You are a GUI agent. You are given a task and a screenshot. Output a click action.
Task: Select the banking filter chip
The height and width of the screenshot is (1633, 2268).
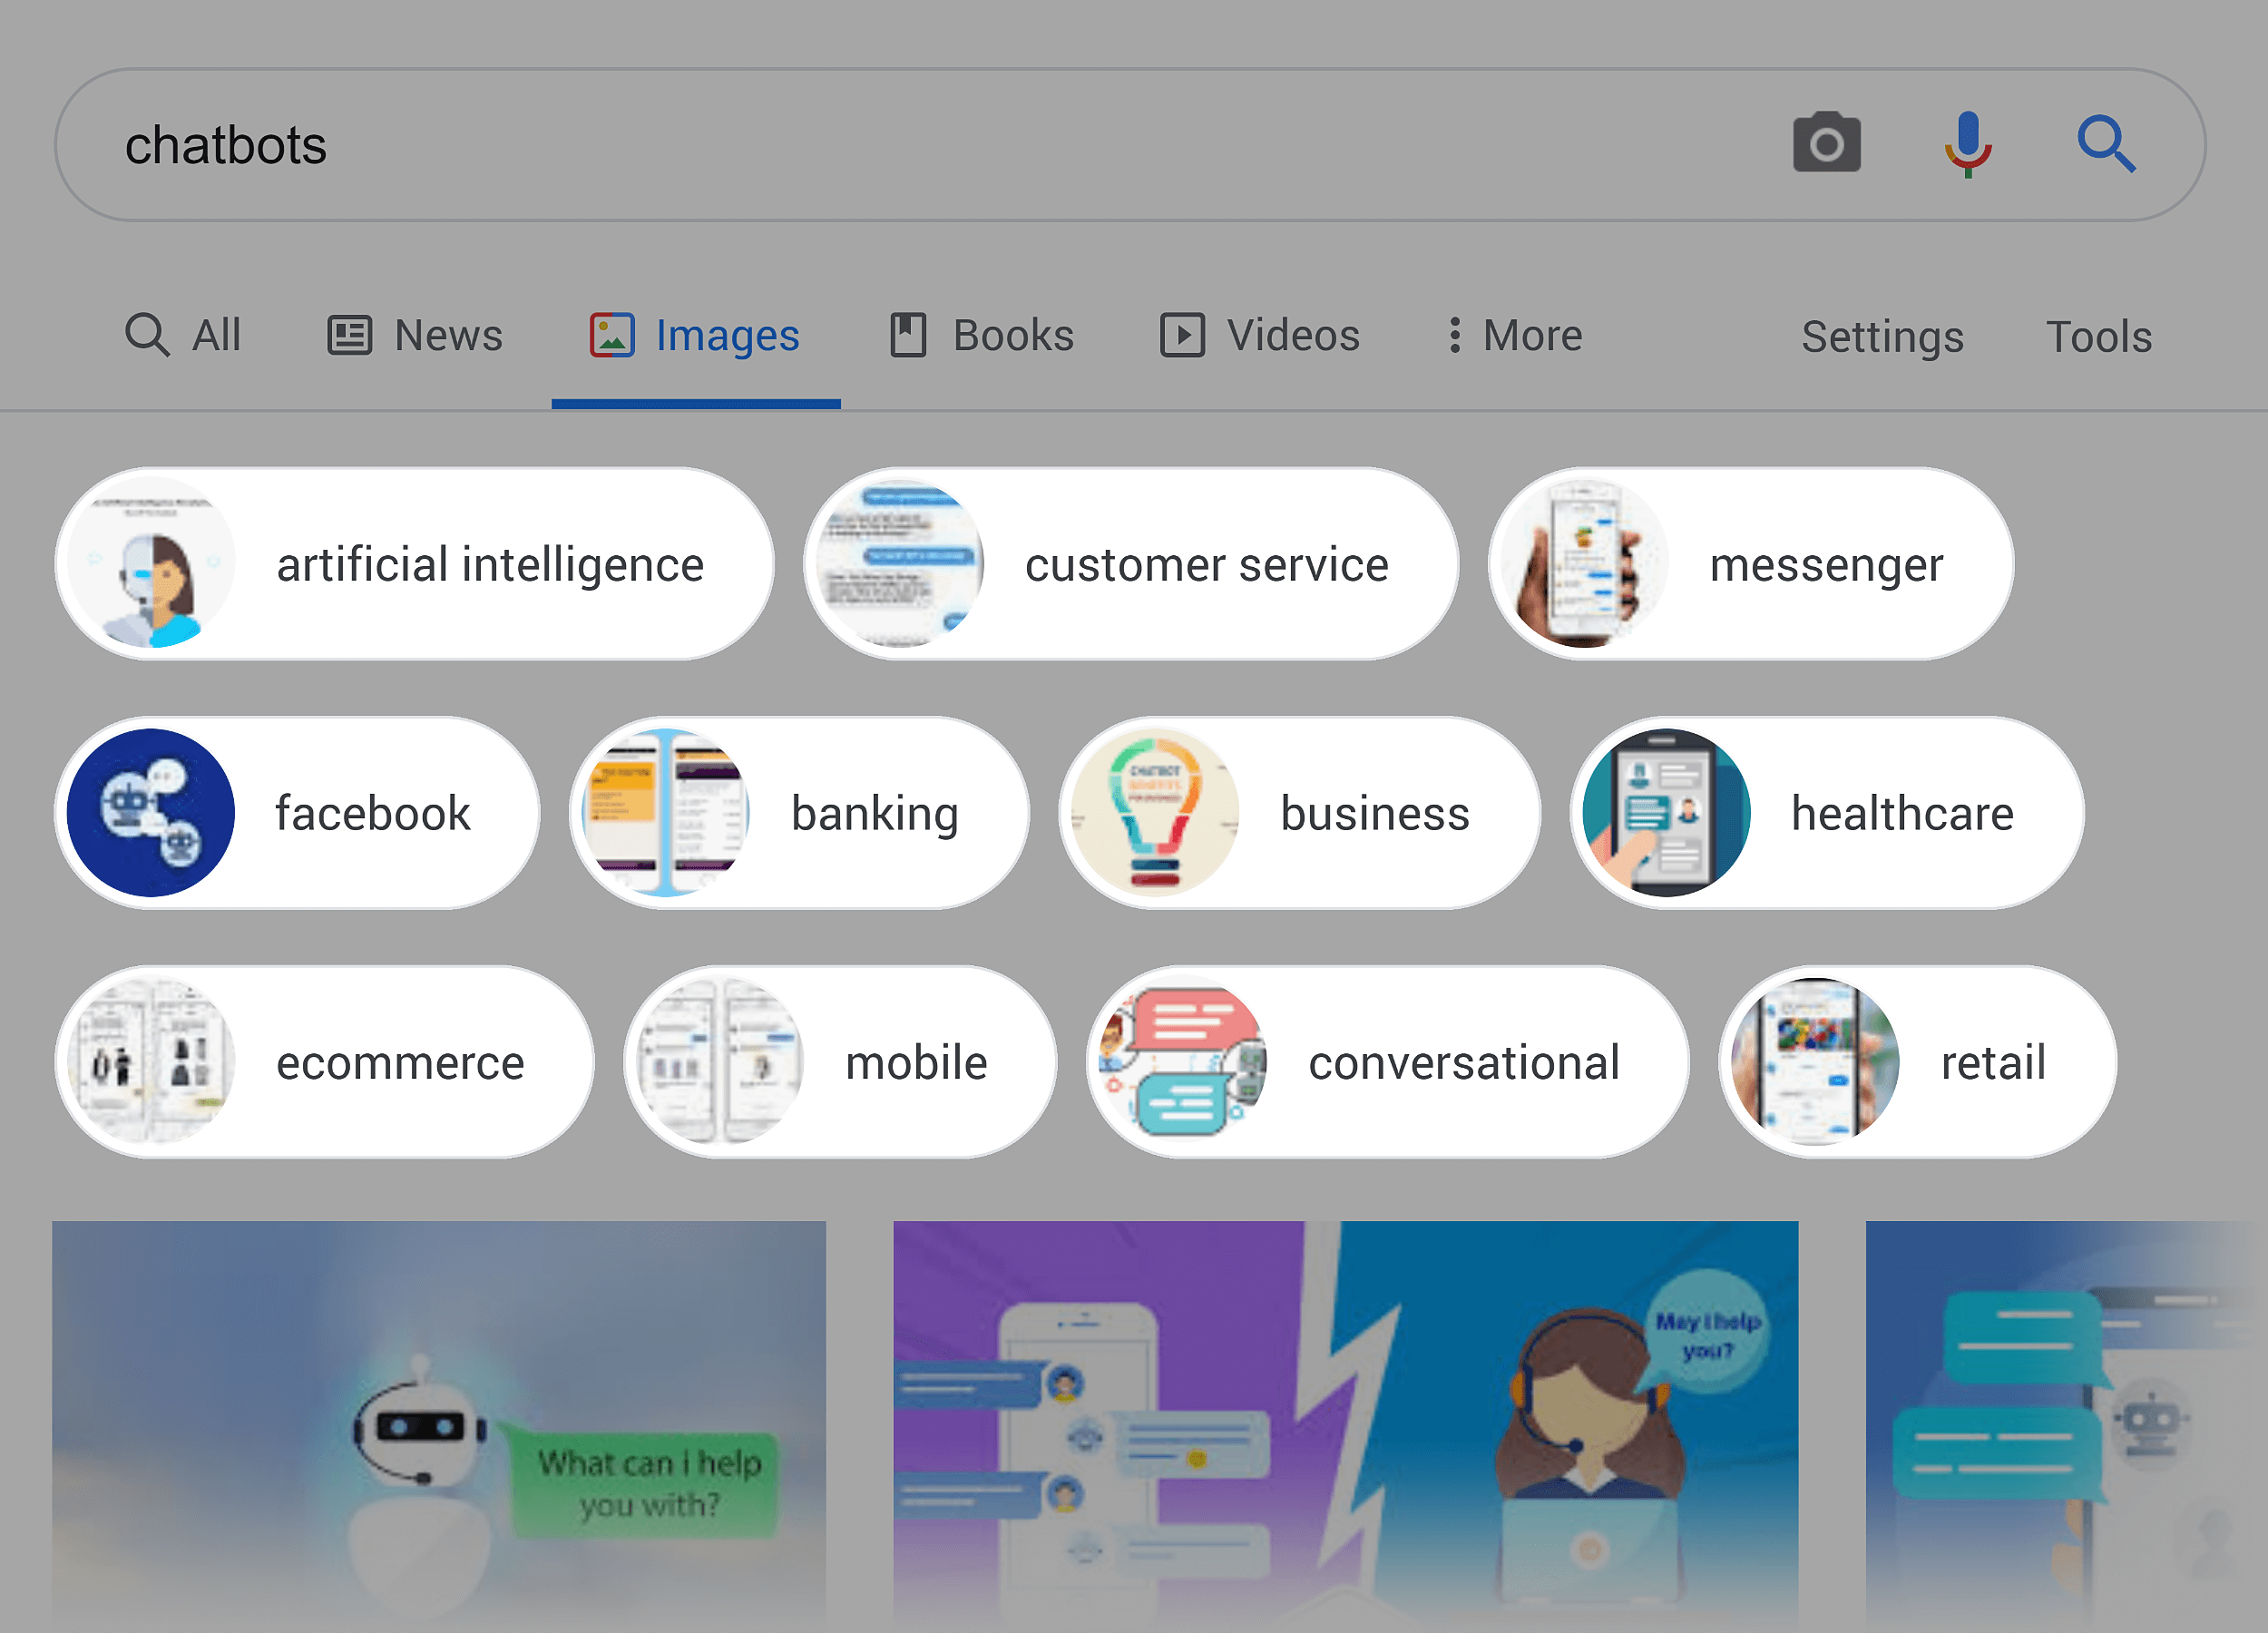[799, 813]
